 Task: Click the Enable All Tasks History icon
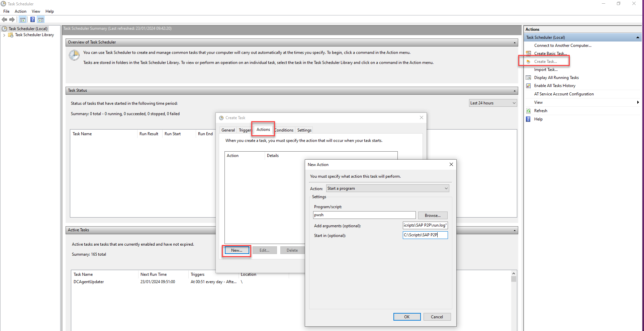point(529,85)
